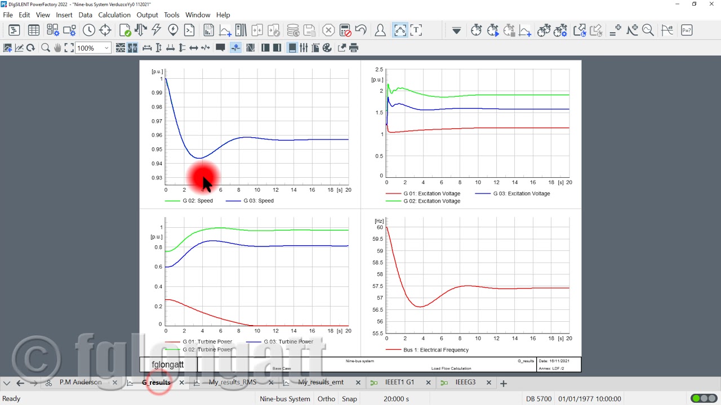Click the DB 5700 status bar entry
The width and height of the screenshot is (721, 405).
tap(539, 399)
